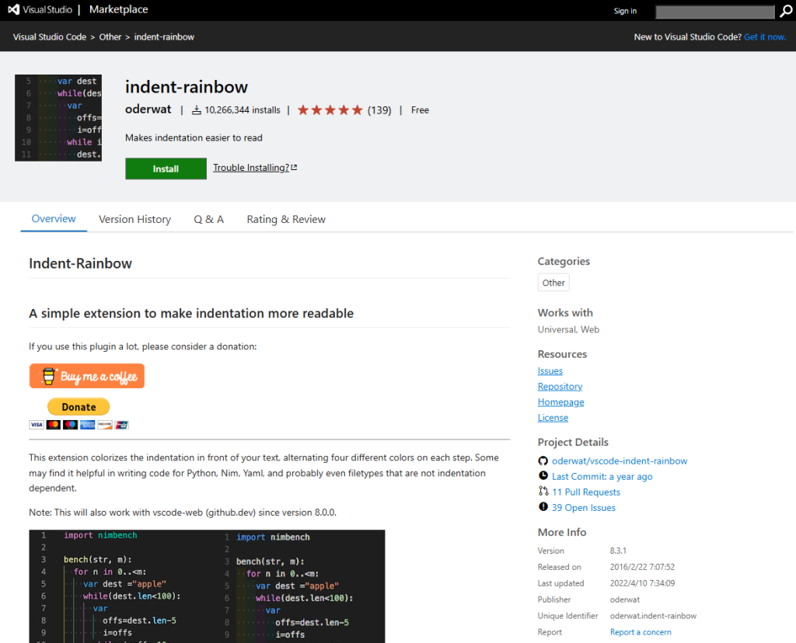The image size is (796, 643).
Task: Click Sign in at the top
Action: 625,11
